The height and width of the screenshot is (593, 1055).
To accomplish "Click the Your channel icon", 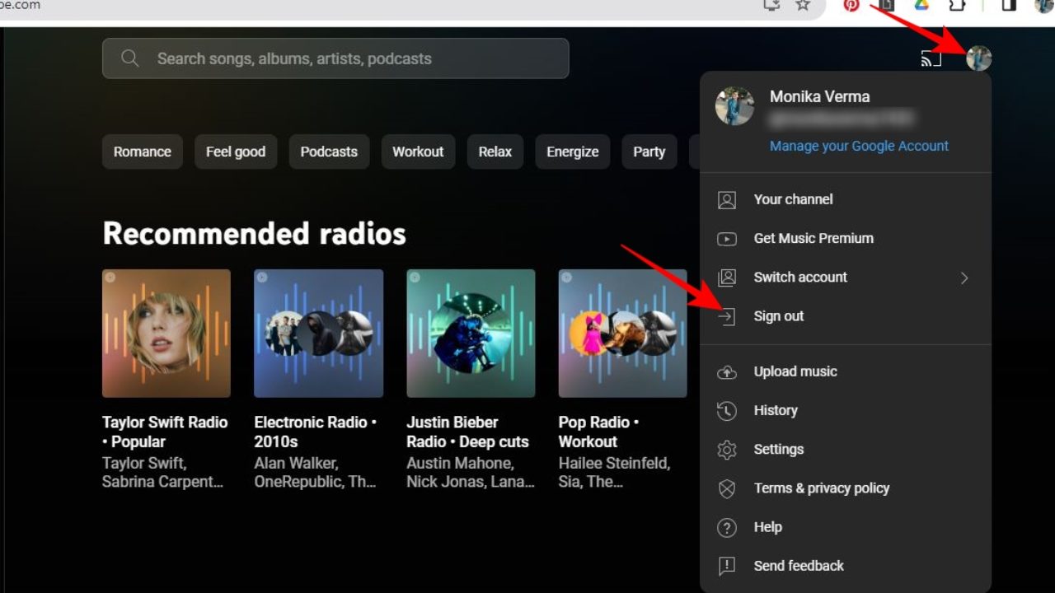I will coord(727,199).
